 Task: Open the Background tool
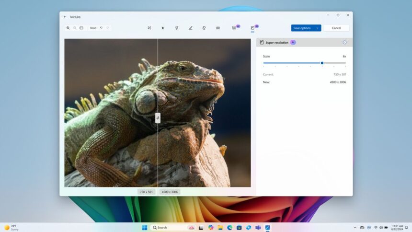(218, 28)
